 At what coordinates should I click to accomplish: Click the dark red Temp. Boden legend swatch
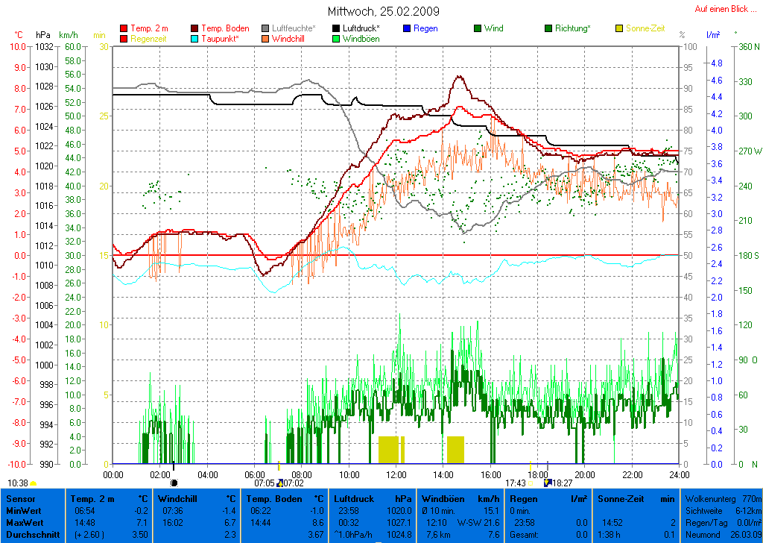(195, 28)
